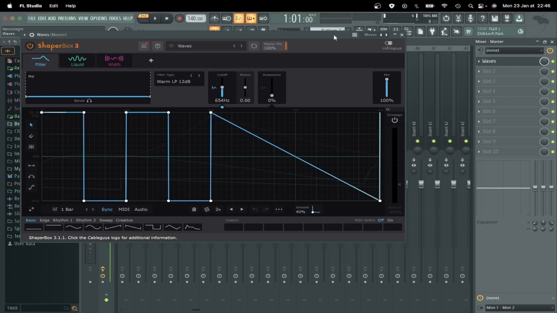Open FL Studio PATTERNS menu
This screenshot has width=557, height=313.
coord(67,18)
